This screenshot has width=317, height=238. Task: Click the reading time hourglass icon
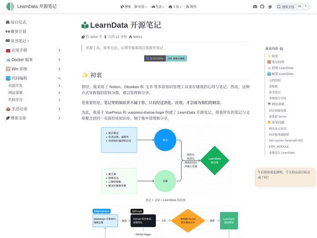[105, 37]
